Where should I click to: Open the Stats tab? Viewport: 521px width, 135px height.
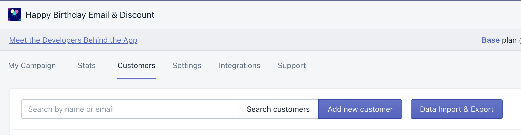click(x=87, y=65)
